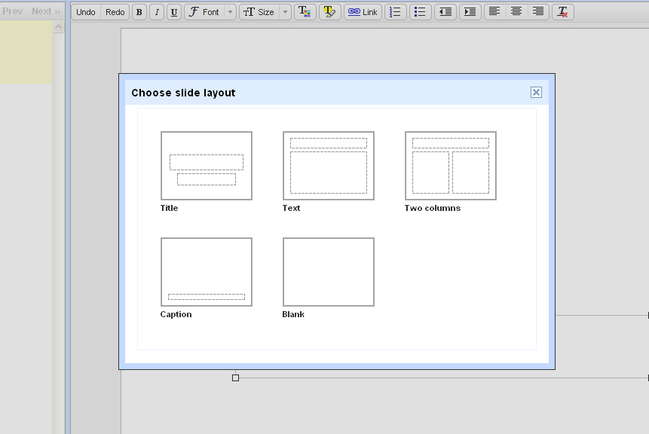Click the 'Title' layout label
The width and height of the screenshot is (649, 434).
click(x=169, y=208)
